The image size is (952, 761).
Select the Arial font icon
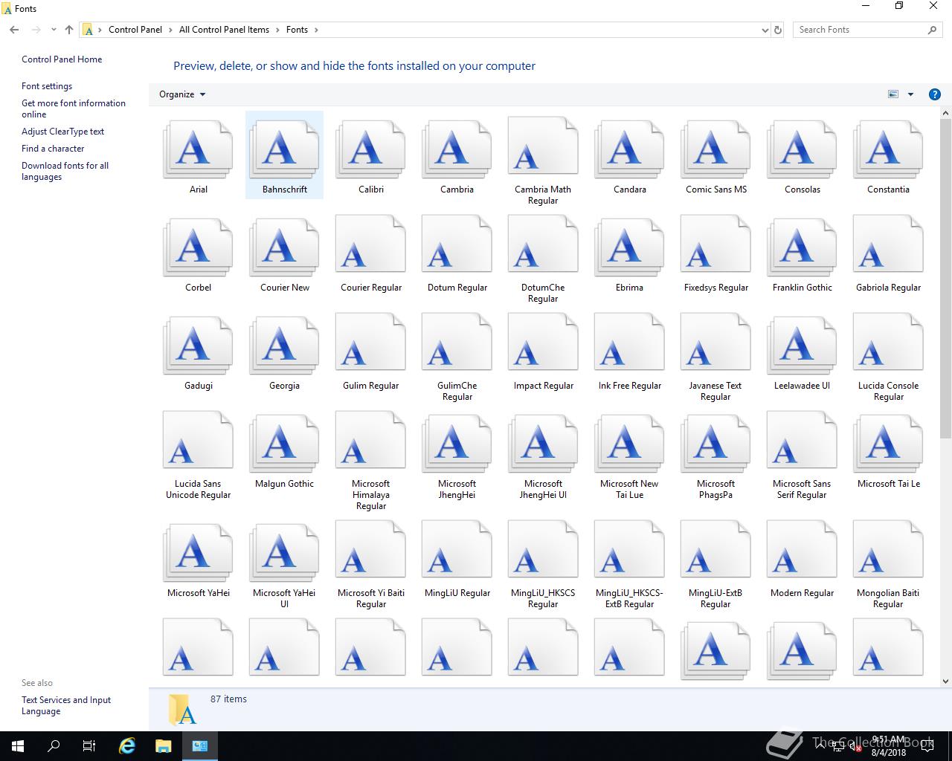pyautogui.click(x=198, y=148)
